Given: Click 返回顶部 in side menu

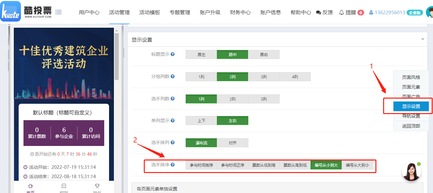Looking at the screenshot, I should tap(411, 126).
